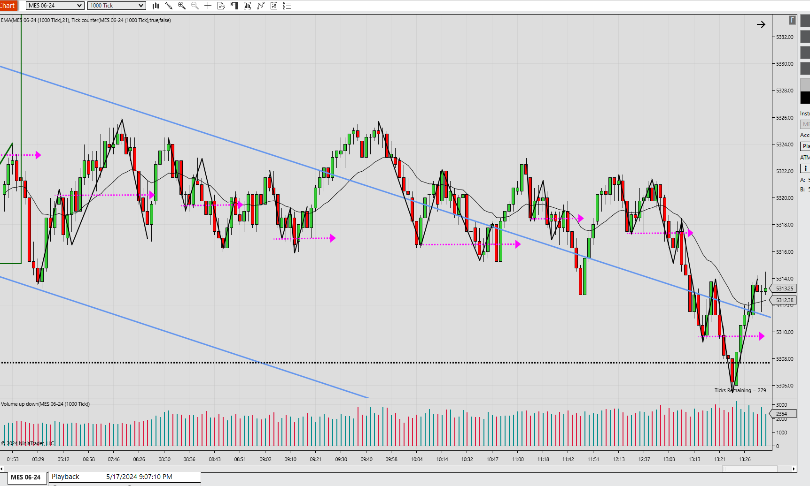
Task: Click the scrollbar right arrow
Action: pos(794,469)
